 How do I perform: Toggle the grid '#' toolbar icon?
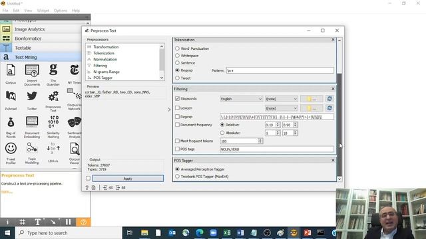coord(23,222)
